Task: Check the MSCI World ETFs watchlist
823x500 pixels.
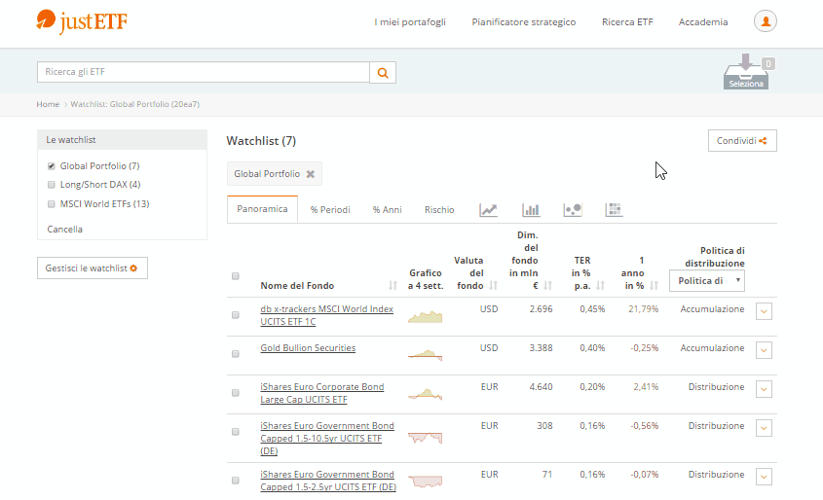Action: (x=52, y=204)
